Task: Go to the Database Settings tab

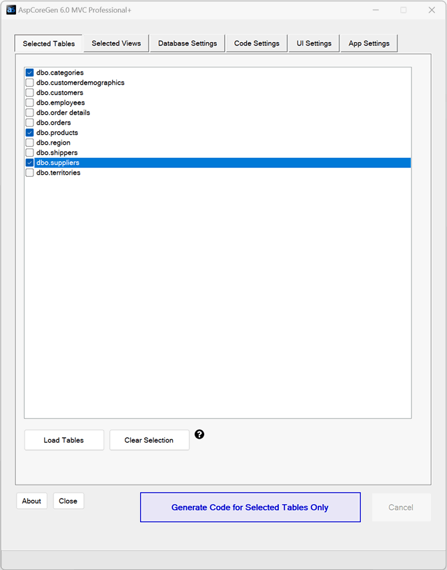Action: [x=187, y=43]
